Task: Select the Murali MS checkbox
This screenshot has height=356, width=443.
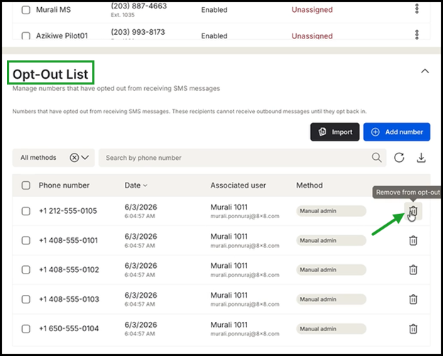Action: 26,10
